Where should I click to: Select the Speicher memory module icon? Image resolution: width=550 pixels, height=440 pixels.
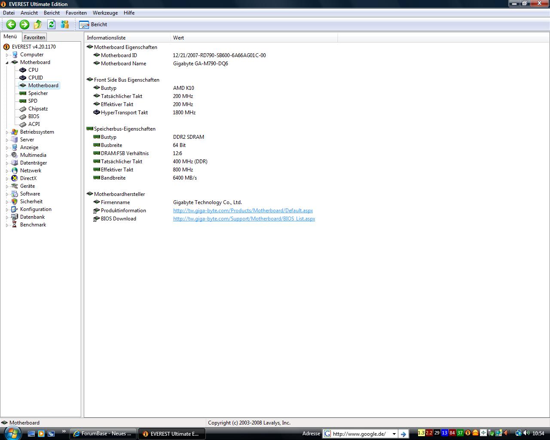[23, 93]
